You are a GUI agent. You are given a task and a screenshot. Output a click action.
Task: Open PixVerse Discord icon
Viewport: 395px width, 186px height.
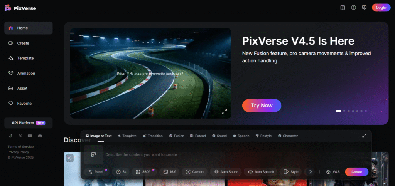click(x=40, y=136)
